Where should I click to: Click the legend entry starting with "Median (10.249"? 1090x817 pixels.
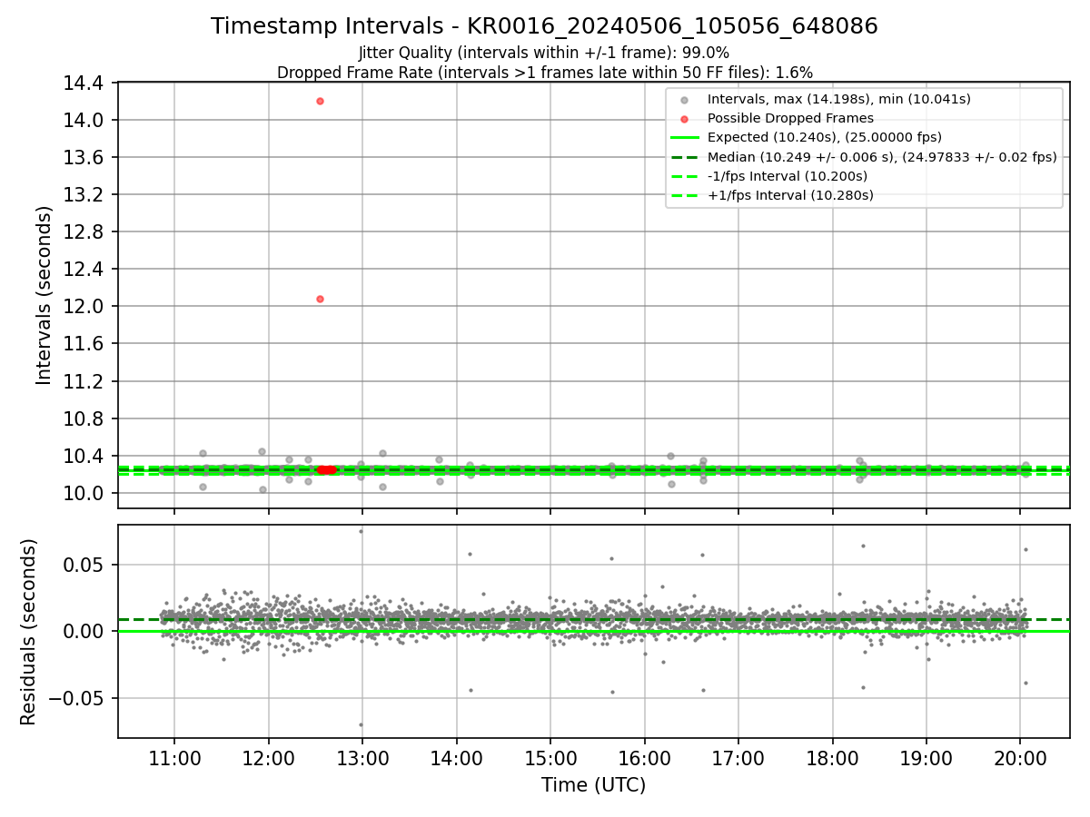pos(882,157)
